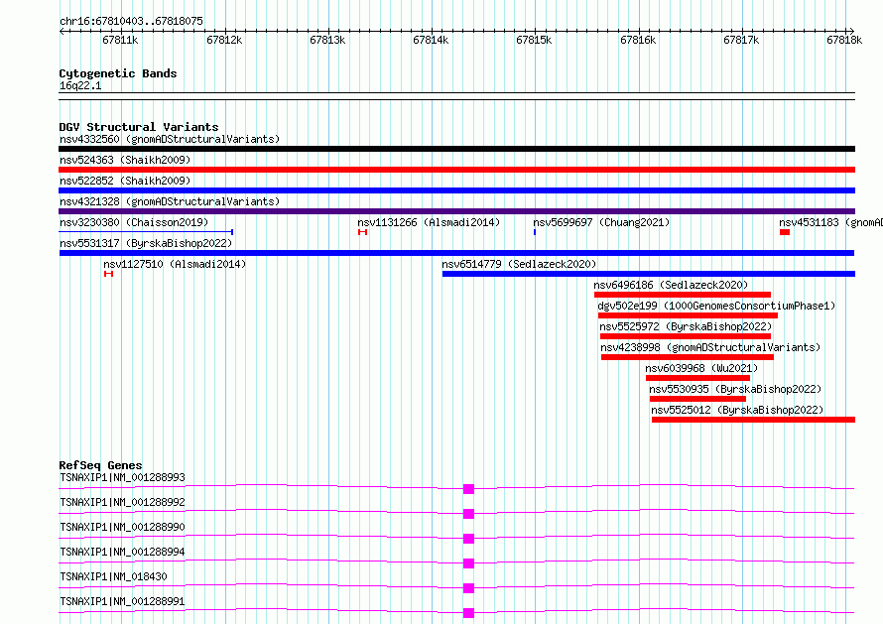Click the magenta exon box on TSNAXIP1 NM_001288991
The image size is (883, 624).
[468, 613]
